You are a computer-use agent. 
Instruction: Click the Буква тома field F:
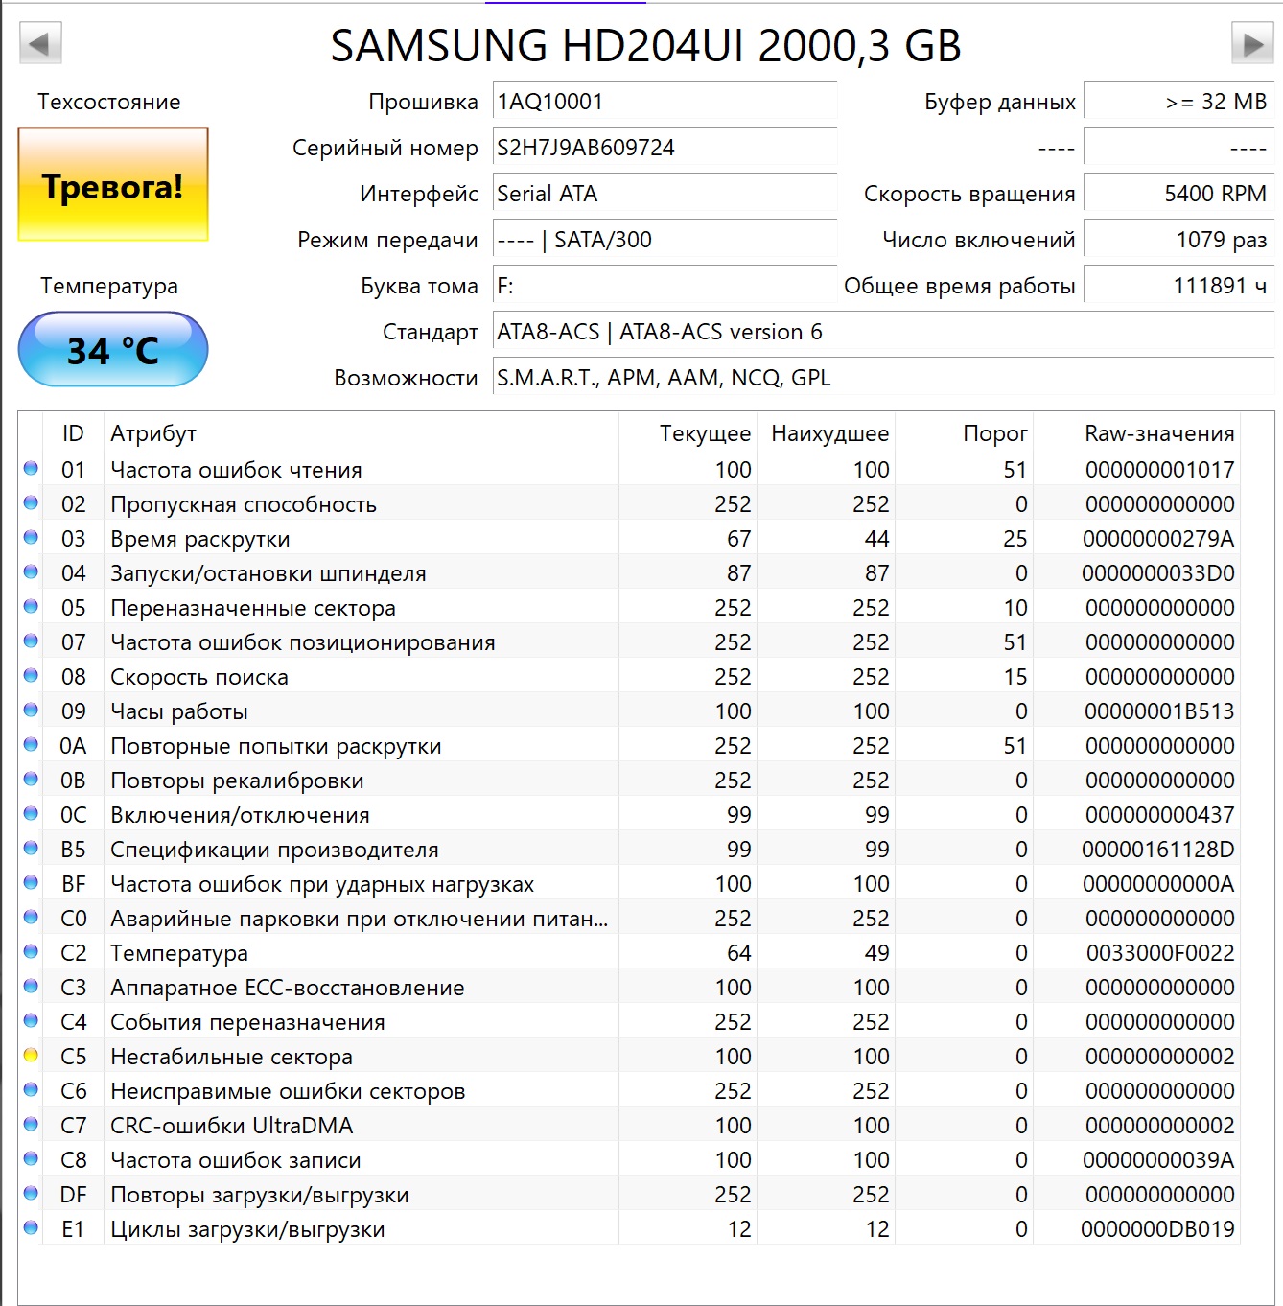[x=665, y=285]
